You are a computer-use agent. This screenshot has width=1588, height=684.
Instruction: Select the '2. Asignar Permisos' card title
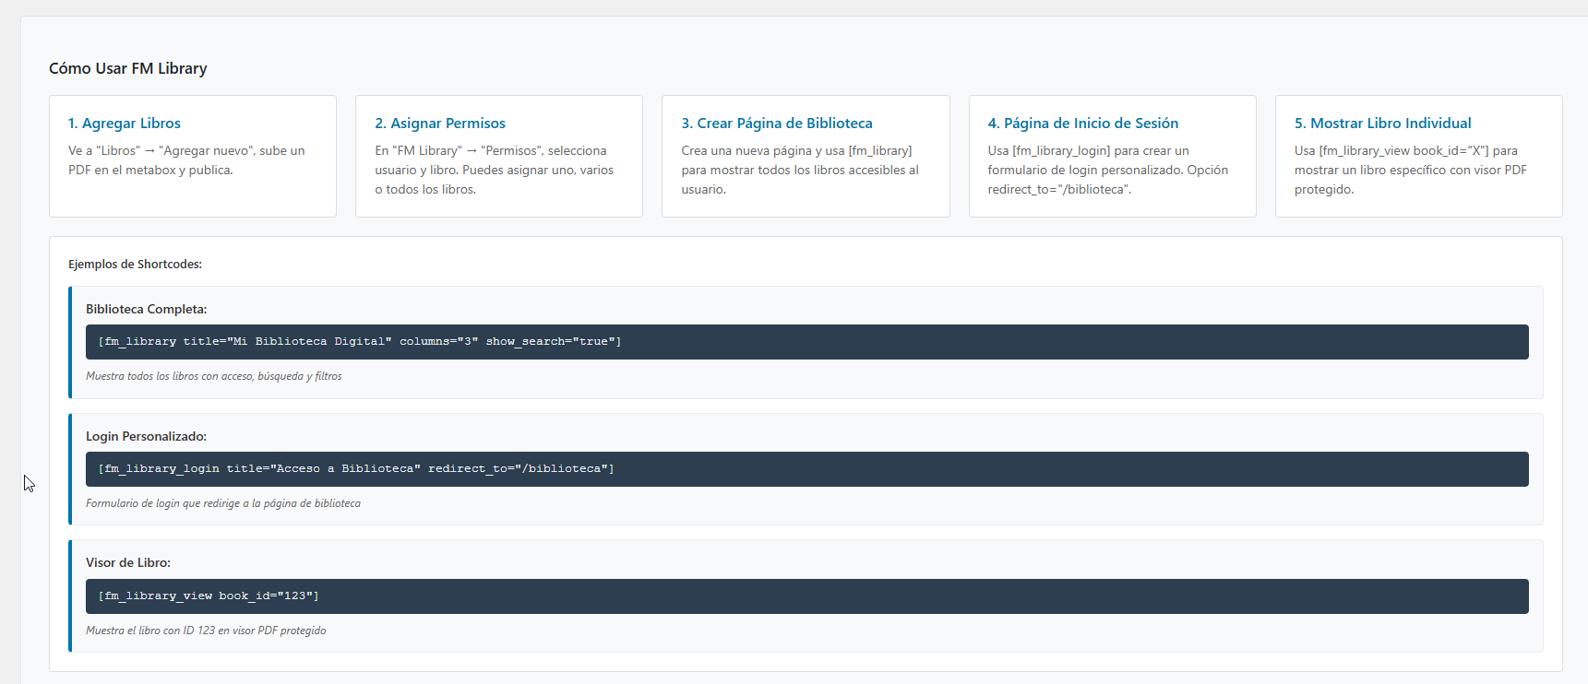tap(440, 124)
